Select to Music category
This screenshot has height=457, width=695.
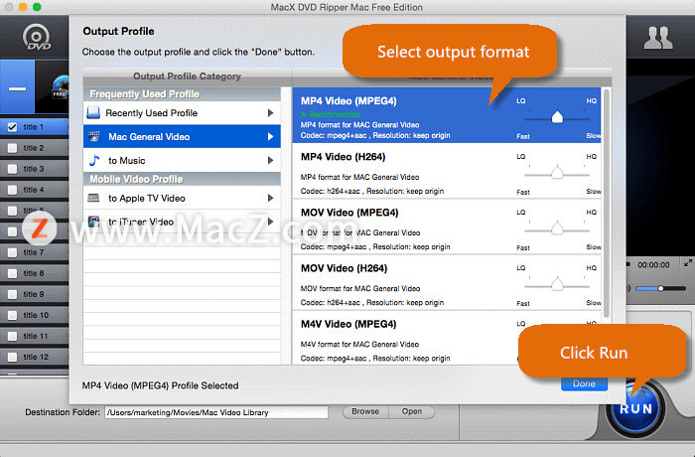[x=182, y=160]
